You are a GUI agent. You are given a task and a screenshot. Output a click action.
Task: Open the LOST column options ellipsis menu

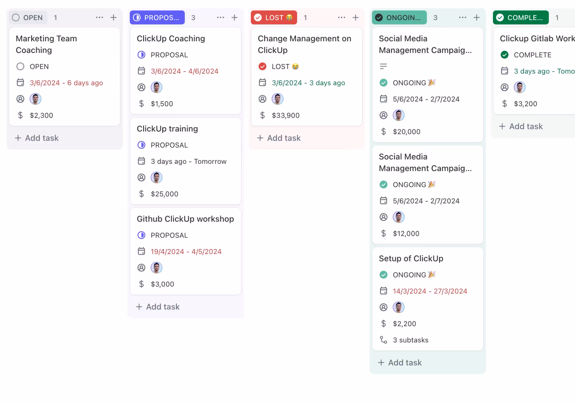click(x=341, y=17)
